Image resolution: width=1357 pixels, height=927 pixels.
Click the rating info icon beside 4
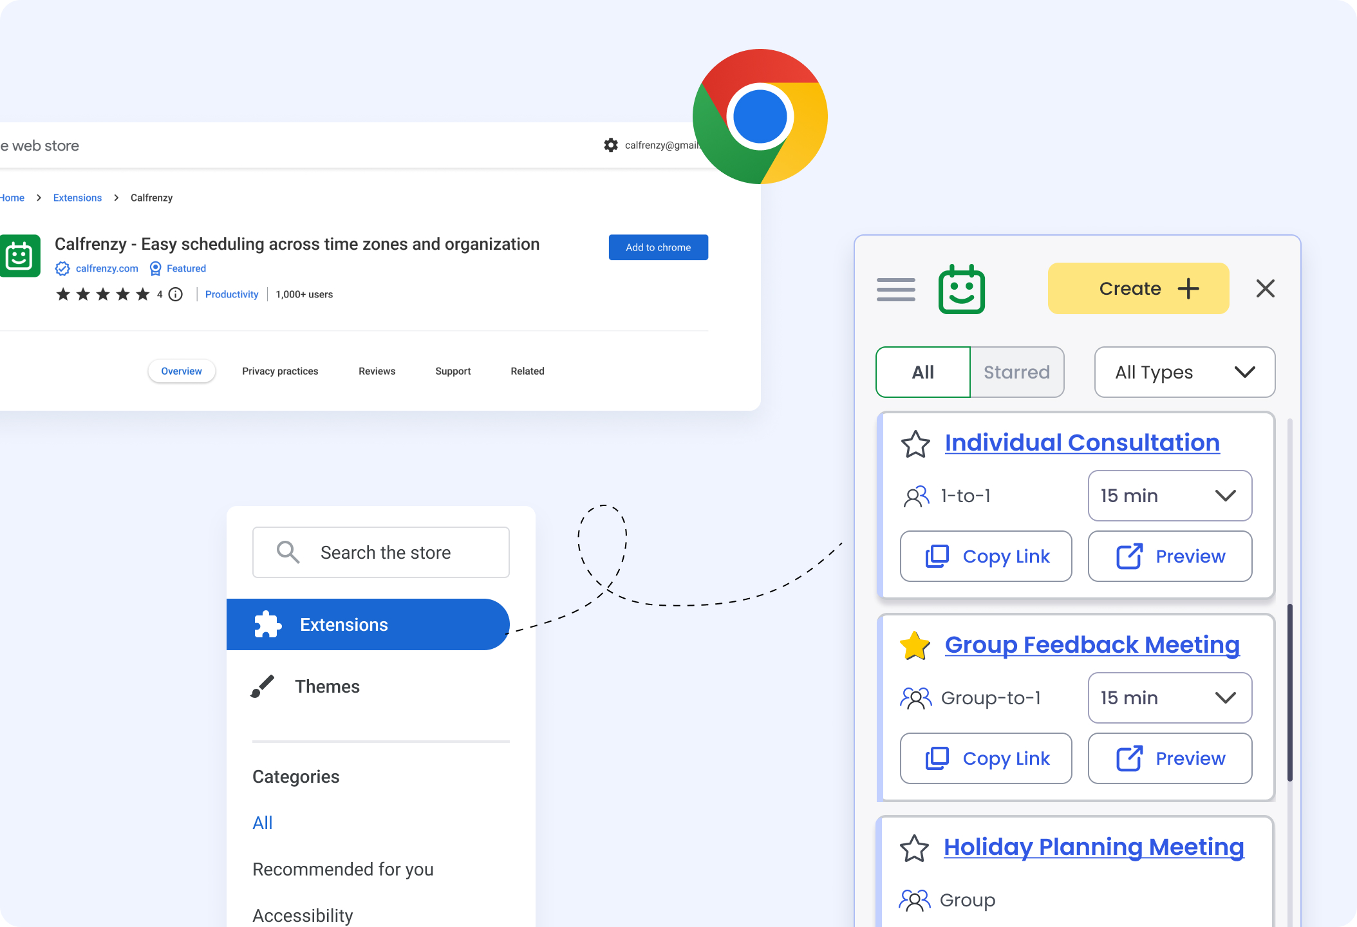[x=176, y=294]
